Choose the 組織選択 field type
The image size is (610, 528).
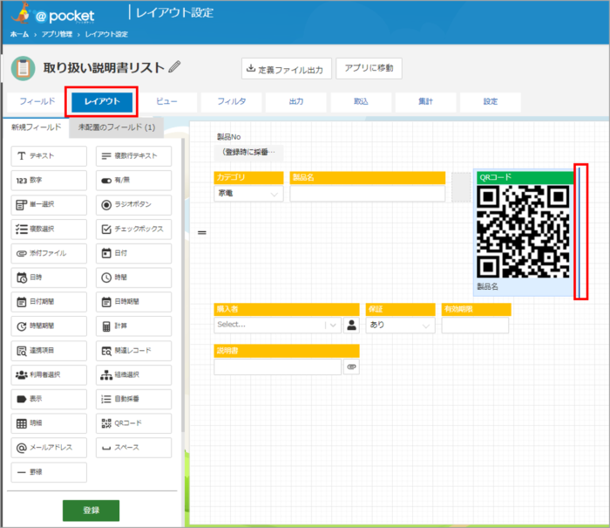pyautogui.click(x=134, y=375)
